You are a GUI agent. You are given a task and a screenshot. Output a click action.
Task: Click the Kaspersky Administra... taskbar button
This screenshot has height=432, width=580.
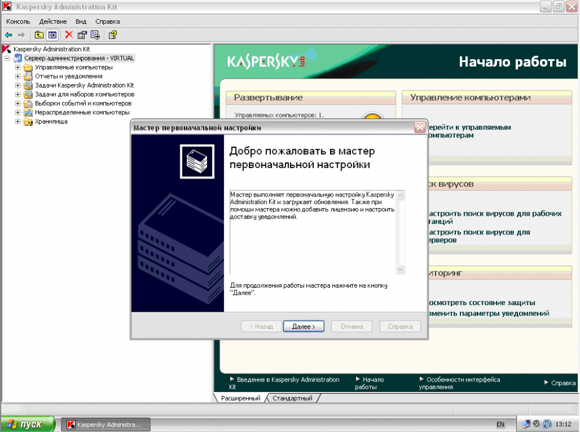click(x=106, y=424)
